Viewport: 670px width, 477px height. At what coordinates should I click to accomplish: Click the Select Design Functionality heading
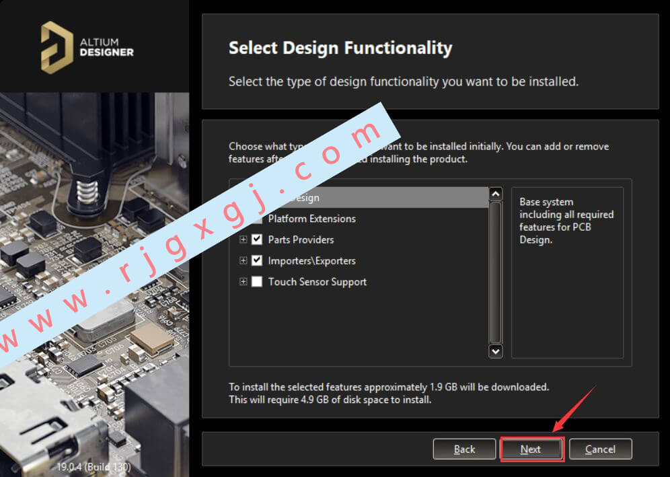340,48
